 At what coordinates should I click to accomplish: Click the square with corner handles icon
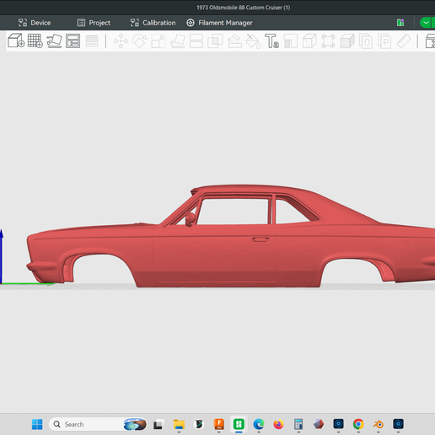click(328, 41)
